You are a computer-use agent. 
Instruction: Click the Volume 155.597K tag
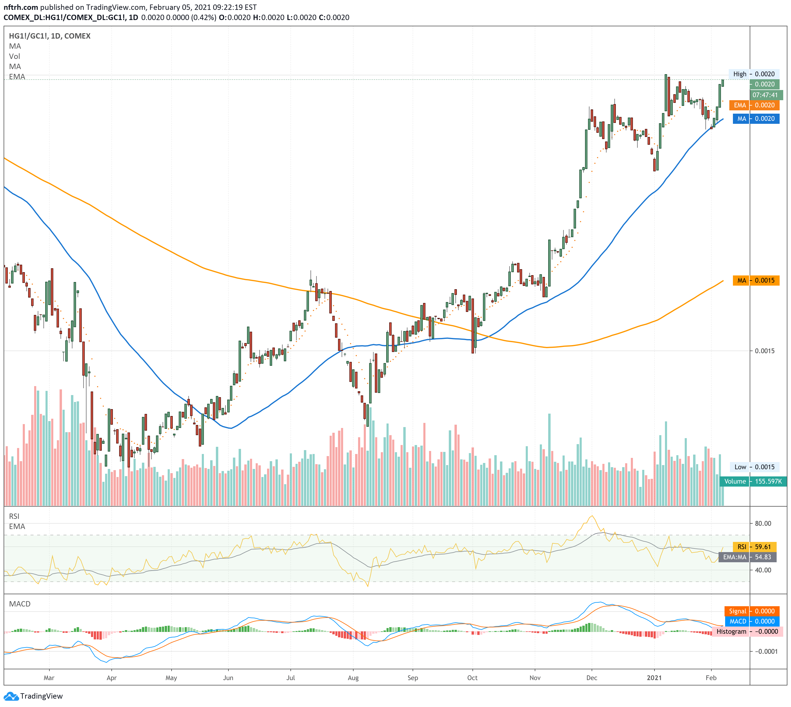click(753, 481)
